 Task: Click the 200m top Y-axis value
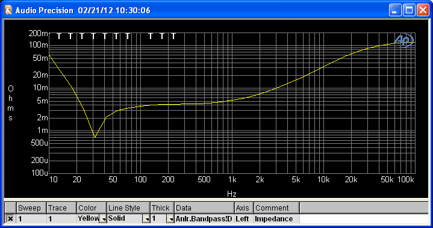coord(38,34)
